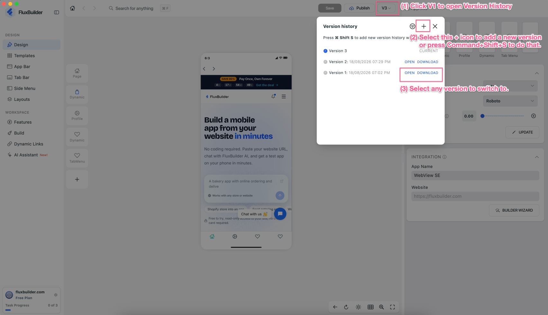Launch the BUILDER WIZARD

coord(514,210)
